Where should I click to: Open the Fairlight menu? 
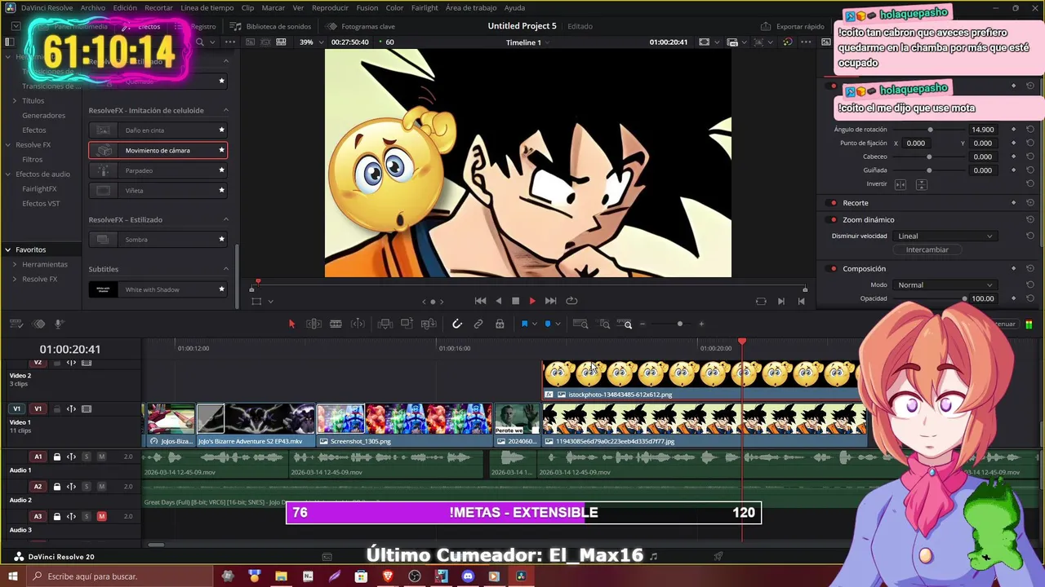(x=425, y=7)
